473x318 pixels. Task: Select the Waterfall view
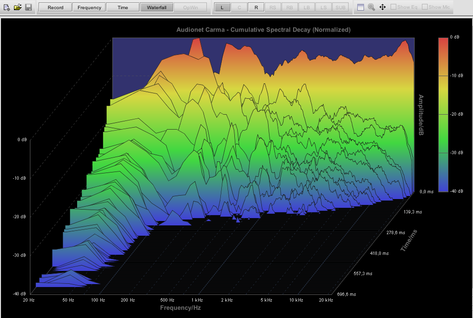coord(157,7)
